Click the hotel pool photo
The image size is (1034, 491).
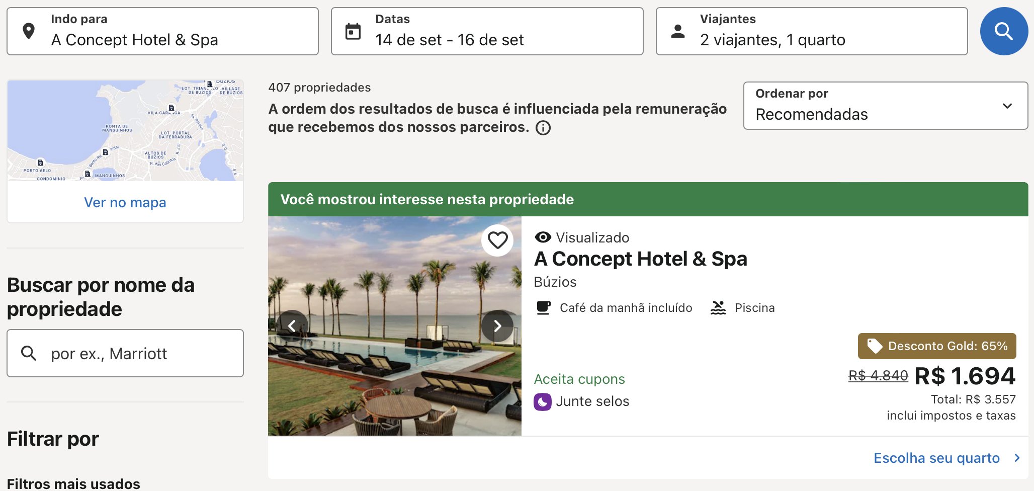coord(395,326)
